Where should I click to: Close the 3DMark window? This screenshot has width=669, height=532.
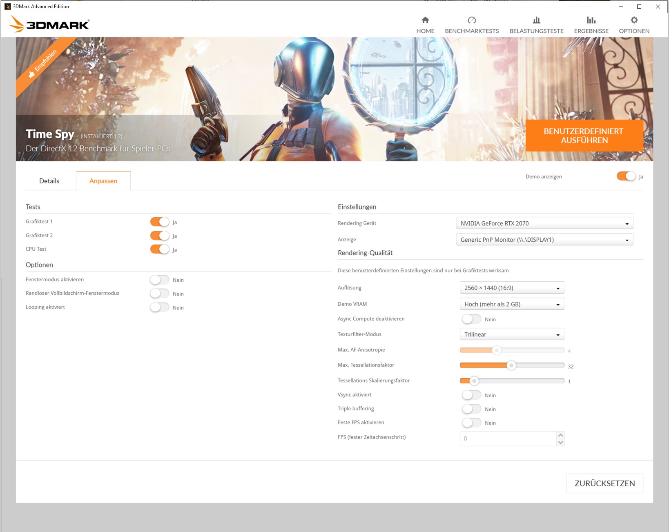tap(658, 7)
